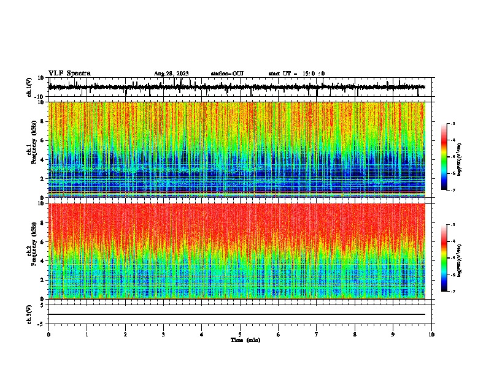The width and height of the screenshot is (486, 375).
Task: Click the time axis tick label '3'
Action: tap(164, 335)
